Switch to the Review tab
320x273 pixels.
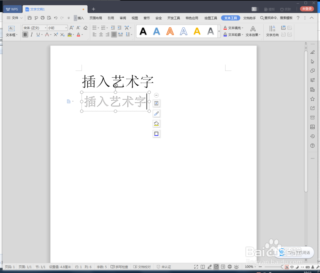(123, 18)
